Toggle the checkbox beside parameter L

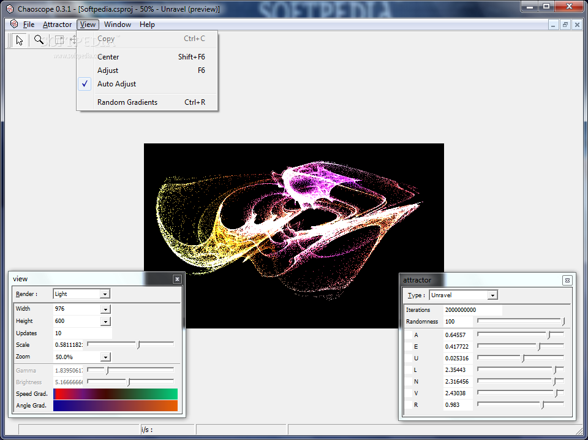click(409, 370)
